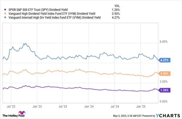
Task: Click The Motley Fool jester hat logo
Action: [22, 113]
